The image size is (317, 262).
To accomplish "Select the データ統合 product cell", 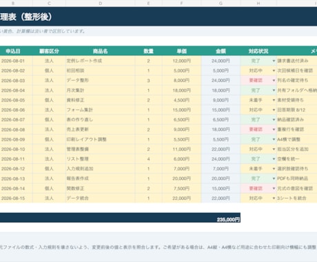I will 101,199.
